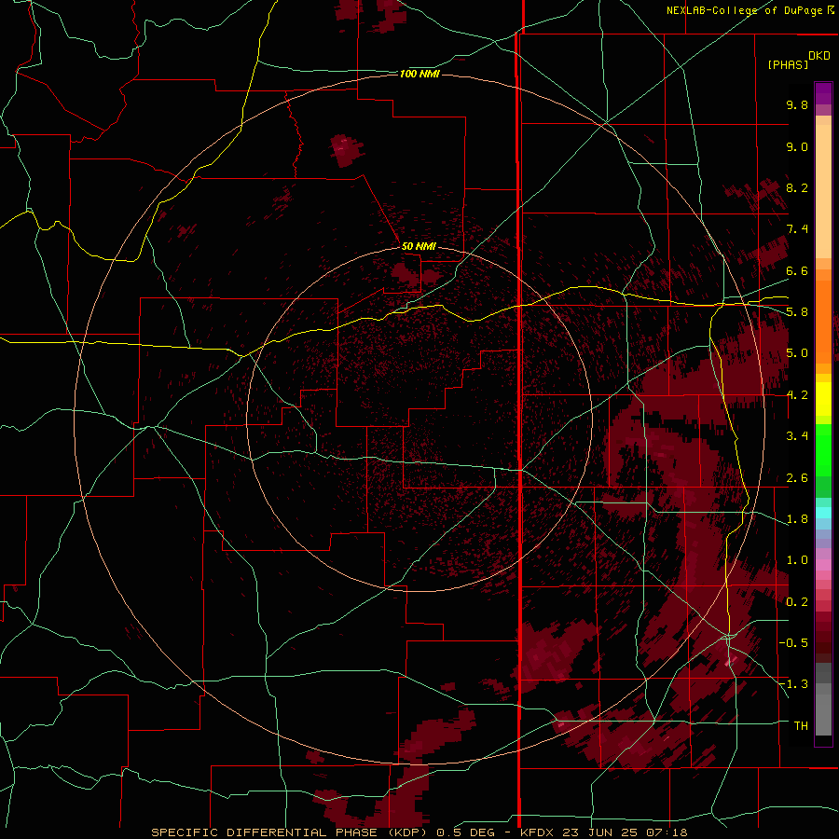Click the 7.4 scale value
Screen dimensions: 839x839
[x=797, y=229]
